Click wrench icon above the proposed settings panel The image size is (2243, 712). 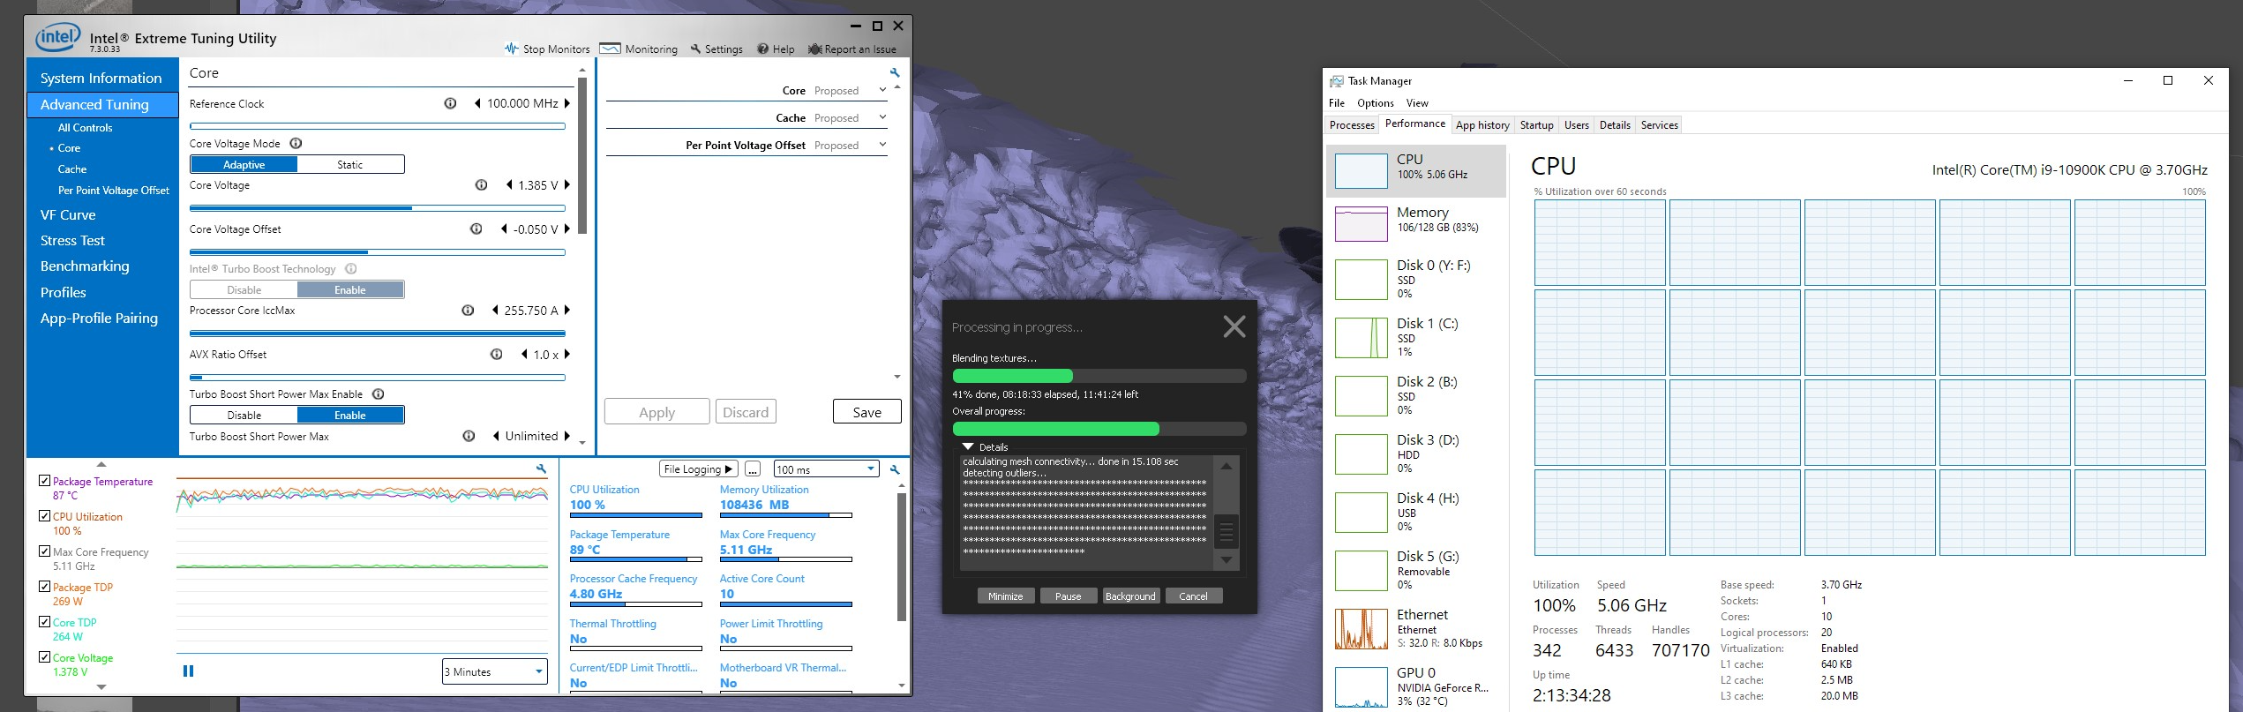click(895, 73)
